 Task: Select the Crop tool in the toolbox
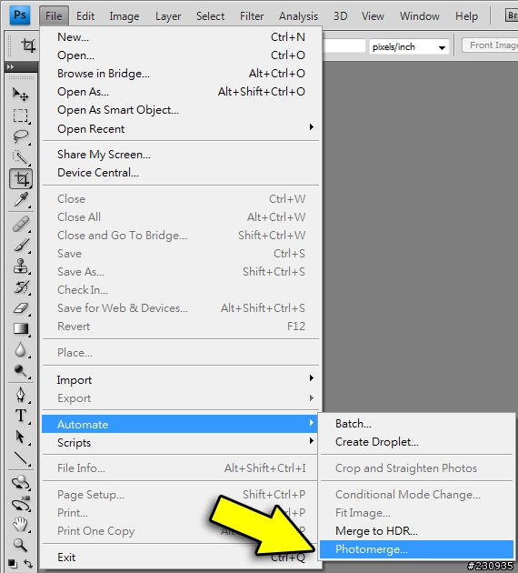pos(21,178)
